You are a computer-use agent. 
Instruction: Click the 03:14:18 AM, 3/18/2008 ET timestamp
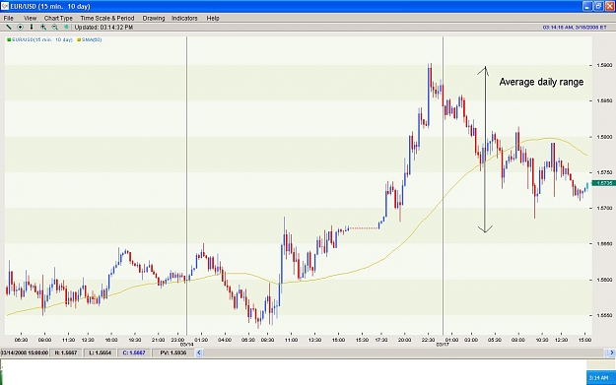coord(575,28)
